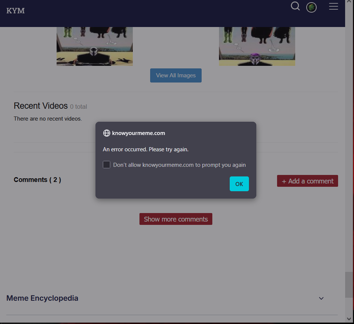The height and width of the screenshot is (324, 354).
Task: Click the left comic image thumbnail
Action: (95, 46)
